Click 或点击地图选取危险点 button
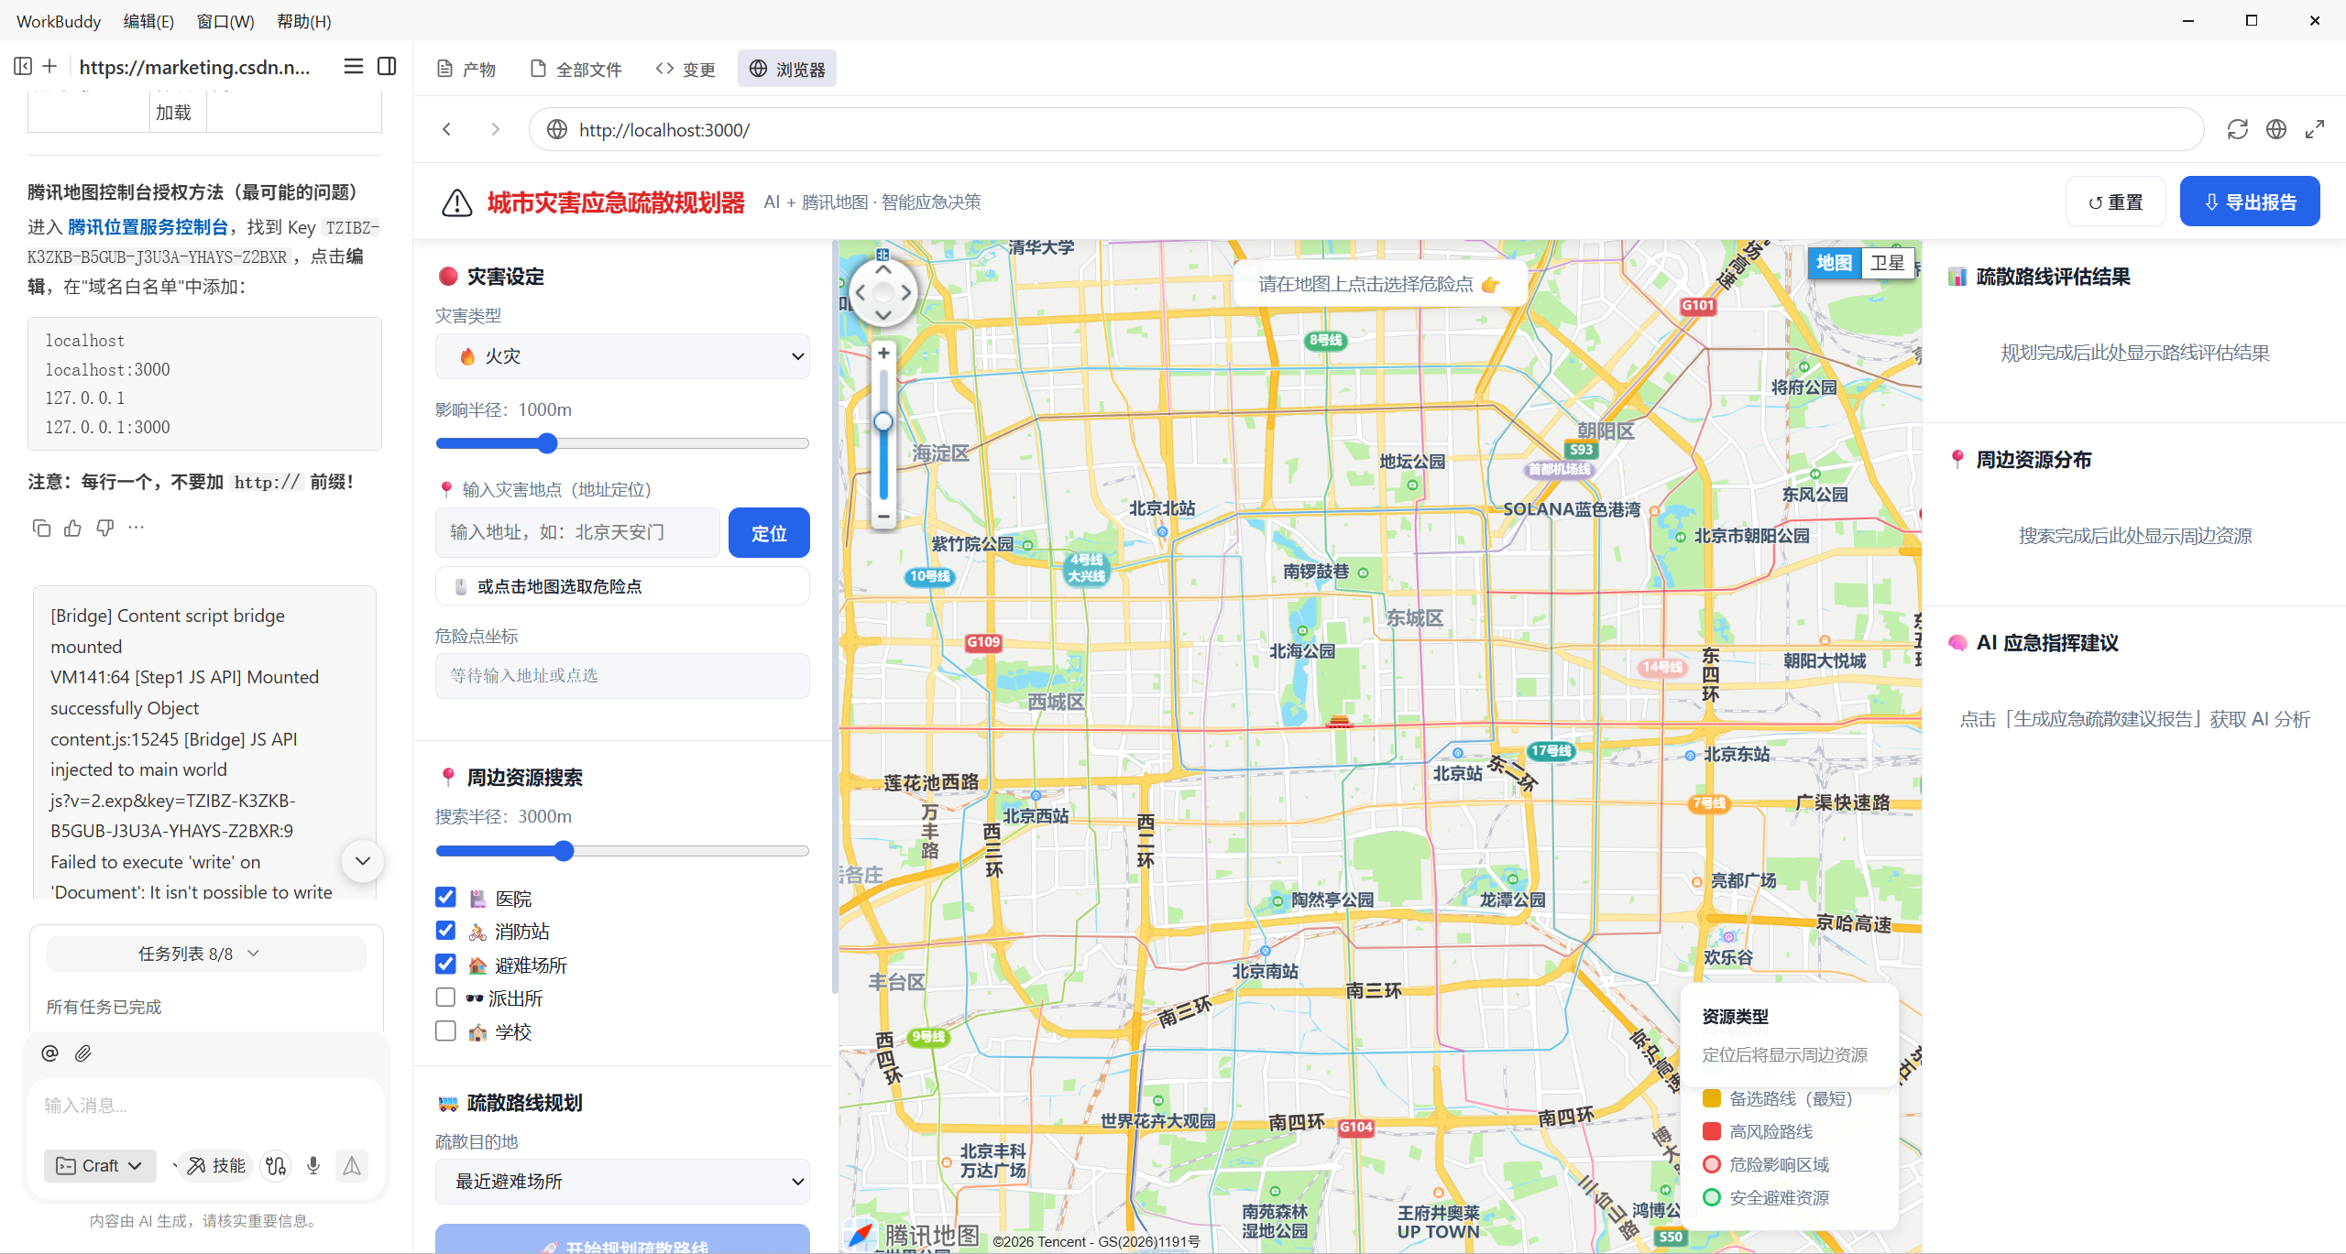 point(622,586)
